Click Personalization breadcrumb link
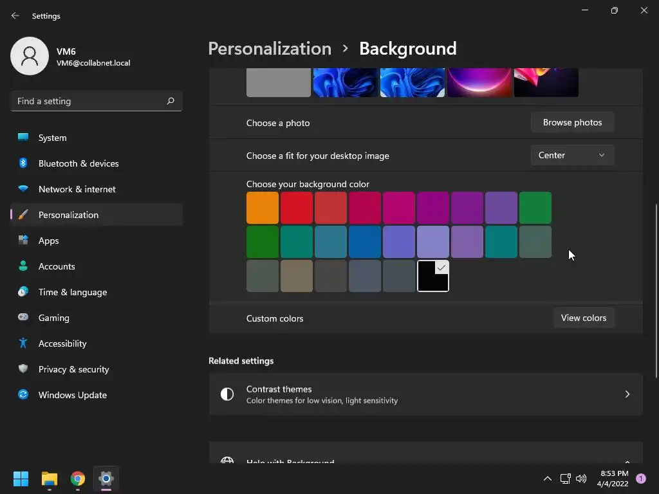 click(x=270, y=48)
